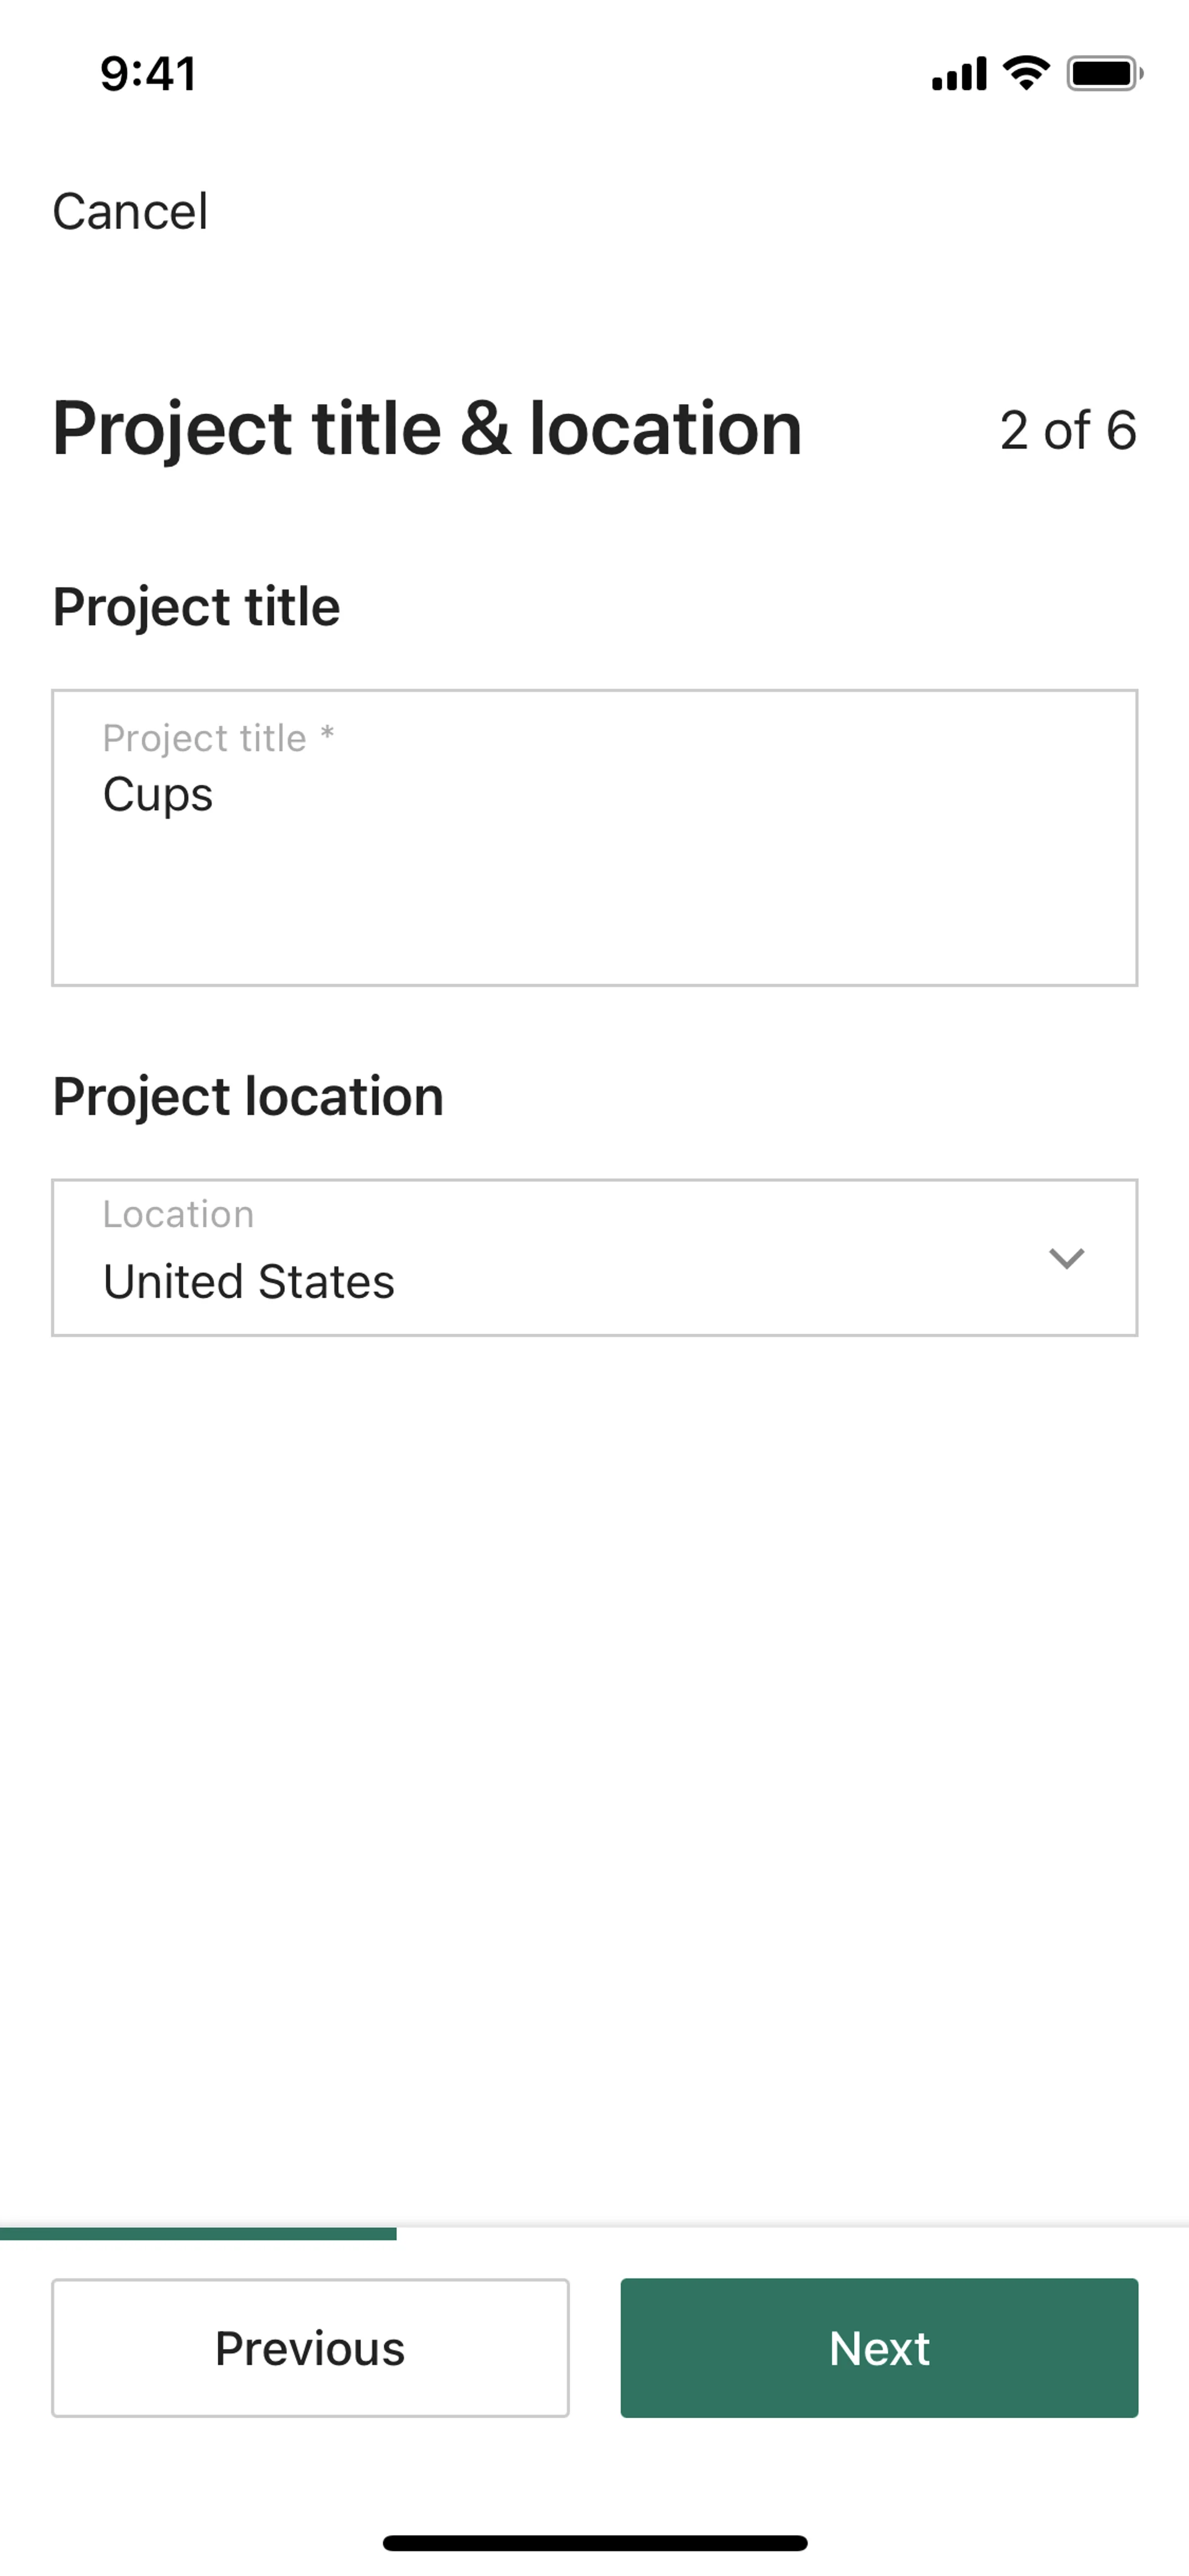Proceed with the green Next button
This screenshot has width=1189, height=2576.
878,2348
